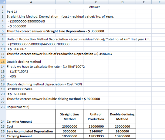Click the 'Part 1)' cell
Screen dimensions: 165x140
pos(12,11)
